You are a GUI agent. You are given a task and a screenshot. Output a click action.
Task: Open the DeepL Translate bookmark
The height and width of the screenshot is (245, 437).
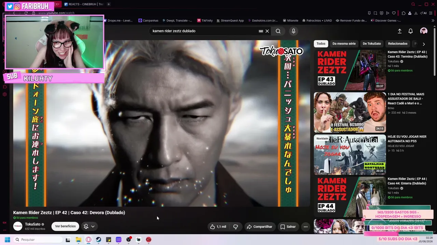coord(177,20)
